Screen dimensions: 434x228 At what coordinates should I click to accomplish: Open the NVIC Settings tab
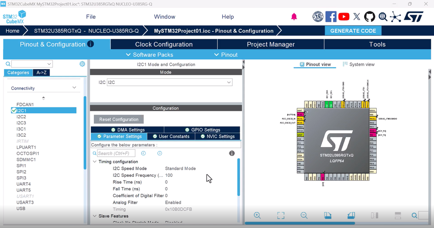[218, 136]
